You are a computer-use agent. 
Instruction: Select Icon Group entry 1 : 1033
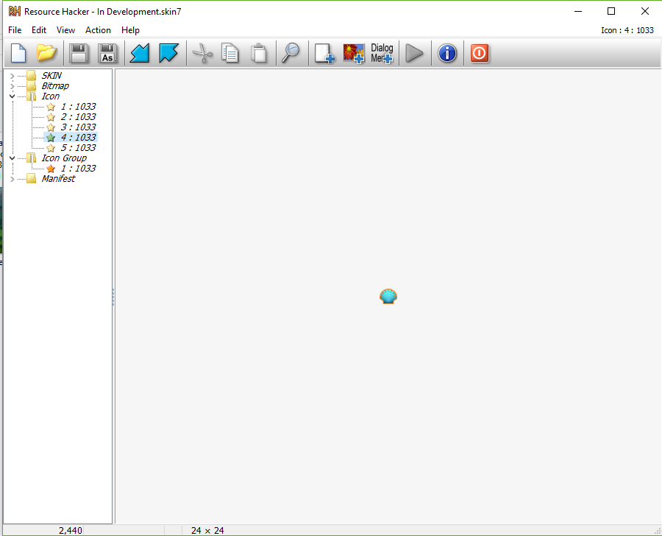coord(77,169)
